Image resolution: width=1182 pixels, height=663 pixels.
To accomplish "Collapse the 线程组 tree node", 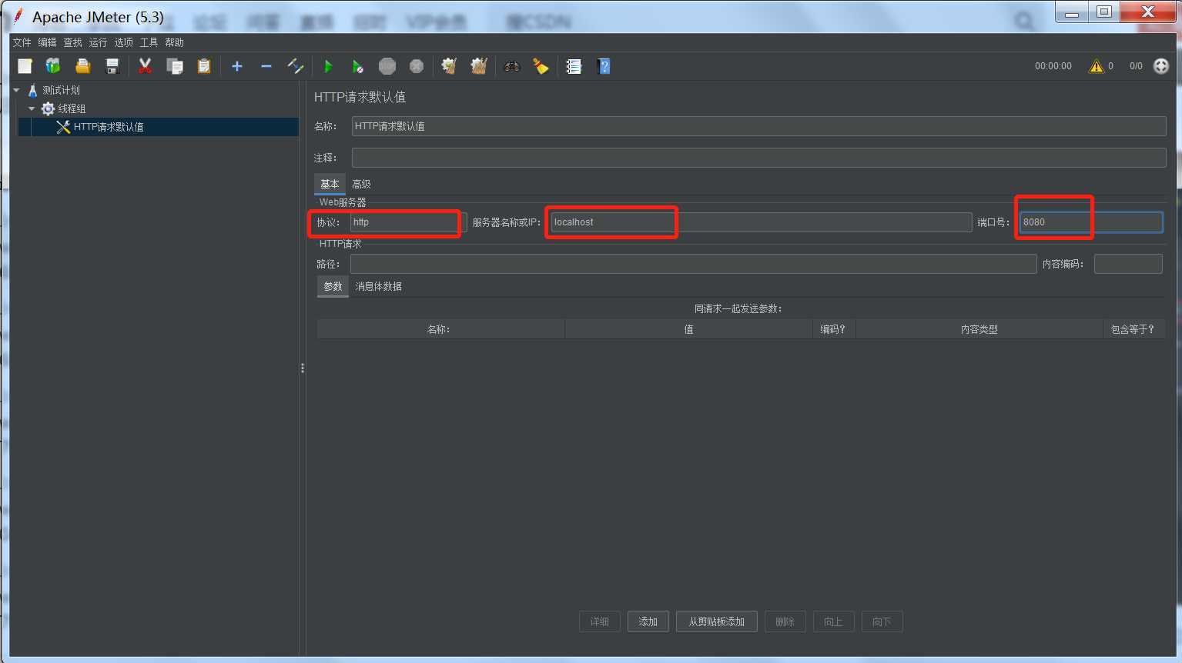I will click(32, 108).
